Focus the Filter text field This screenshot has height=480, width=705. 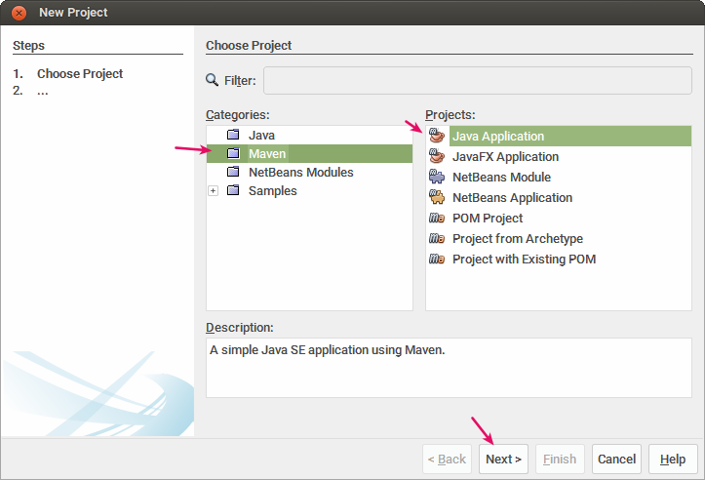tap(478, 81)
